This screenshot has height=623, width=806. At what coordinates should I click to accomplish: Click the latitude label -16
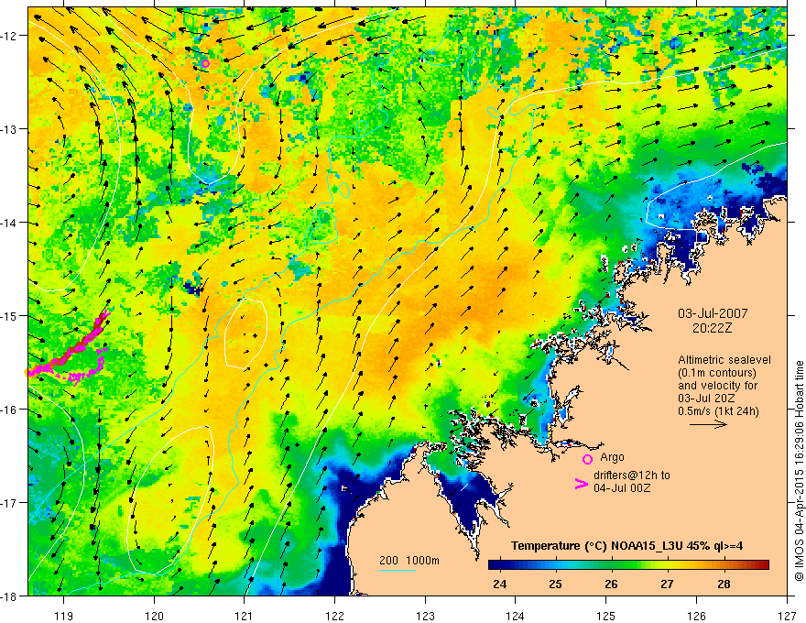[x=9, y=410]
